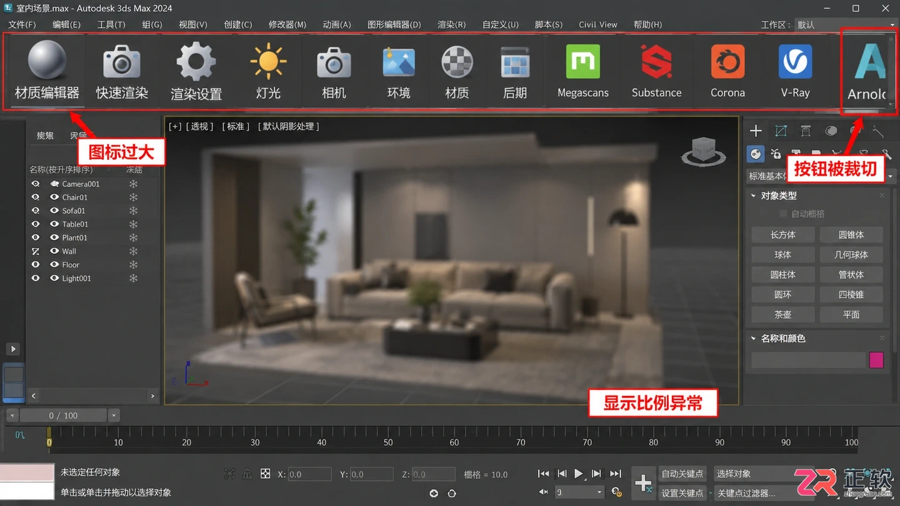Open the 编辑(E) menu

(66, 24)
